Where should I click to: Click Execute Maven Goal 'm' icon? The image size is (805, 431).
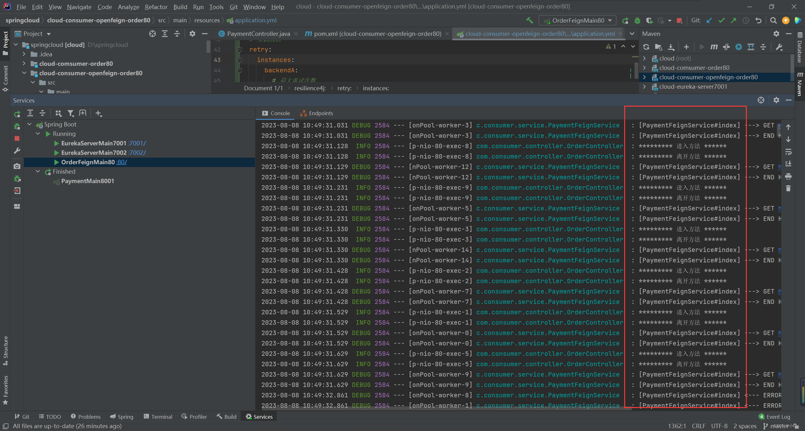714,47
